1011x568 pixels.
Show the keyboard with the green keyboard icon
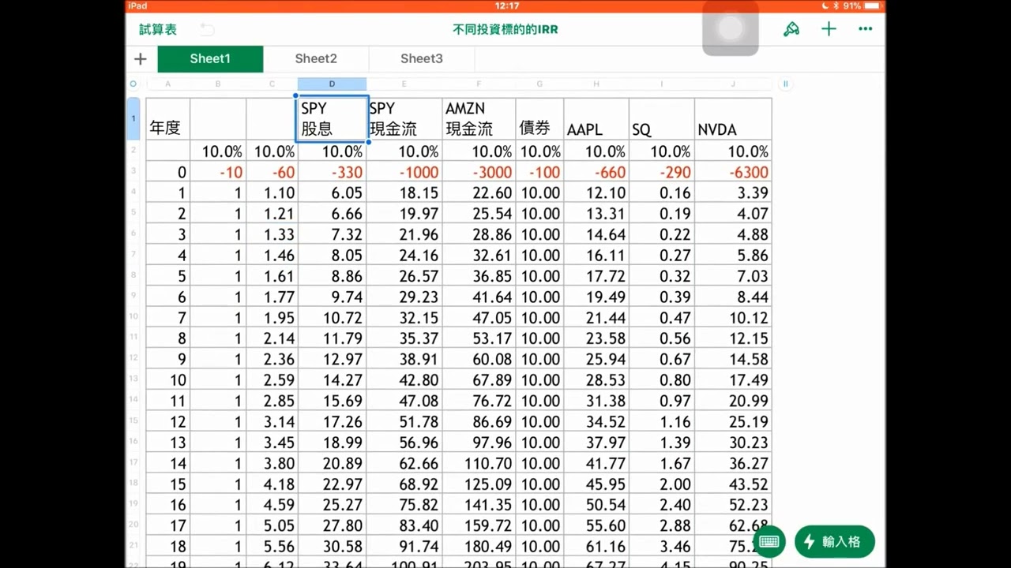pyautogui.click(x=769, y=541)
